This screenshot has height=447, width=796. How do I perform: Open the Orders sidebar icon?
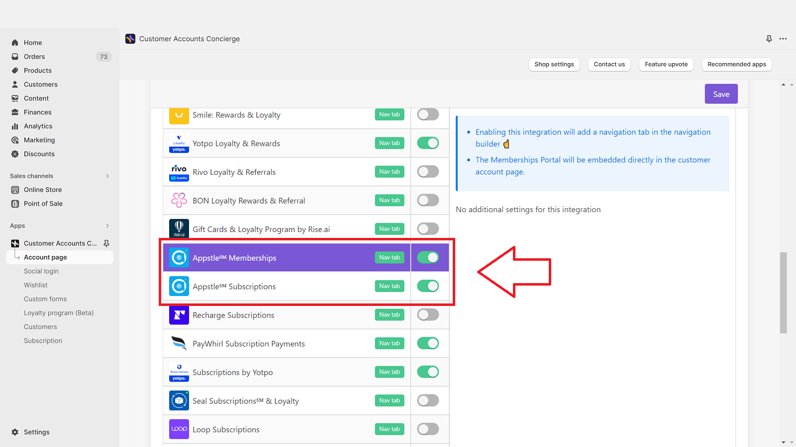15,57
